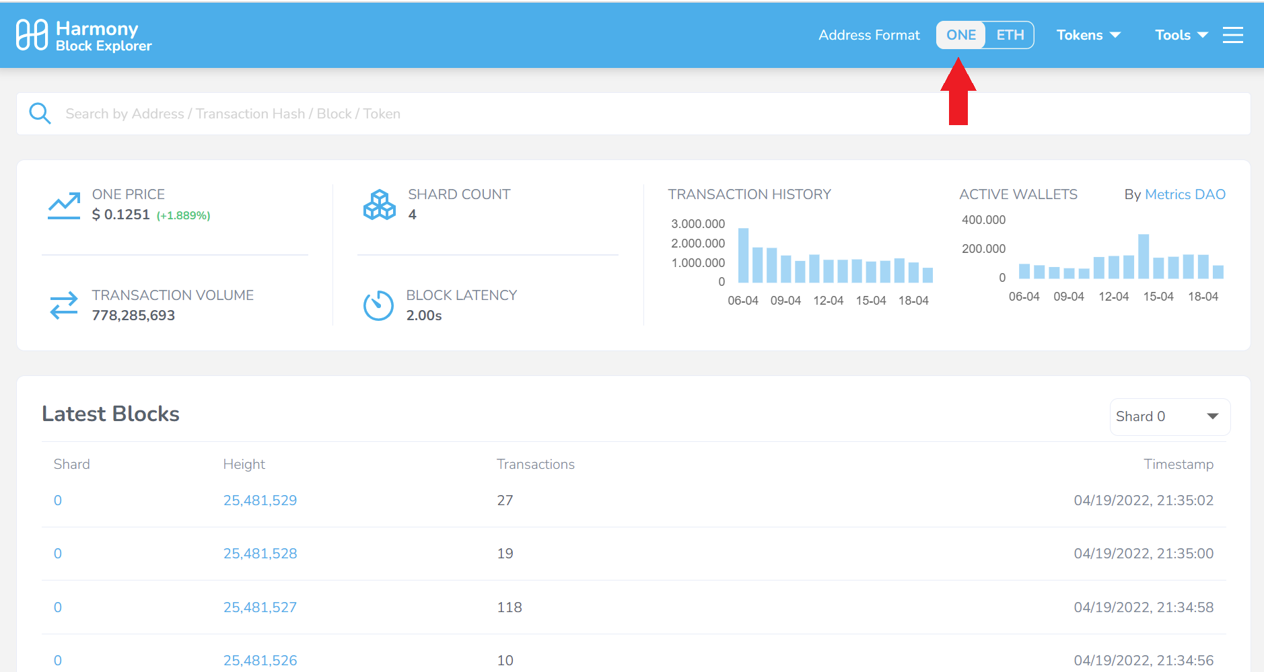Click the search magnifier icon

click(40, 114)
